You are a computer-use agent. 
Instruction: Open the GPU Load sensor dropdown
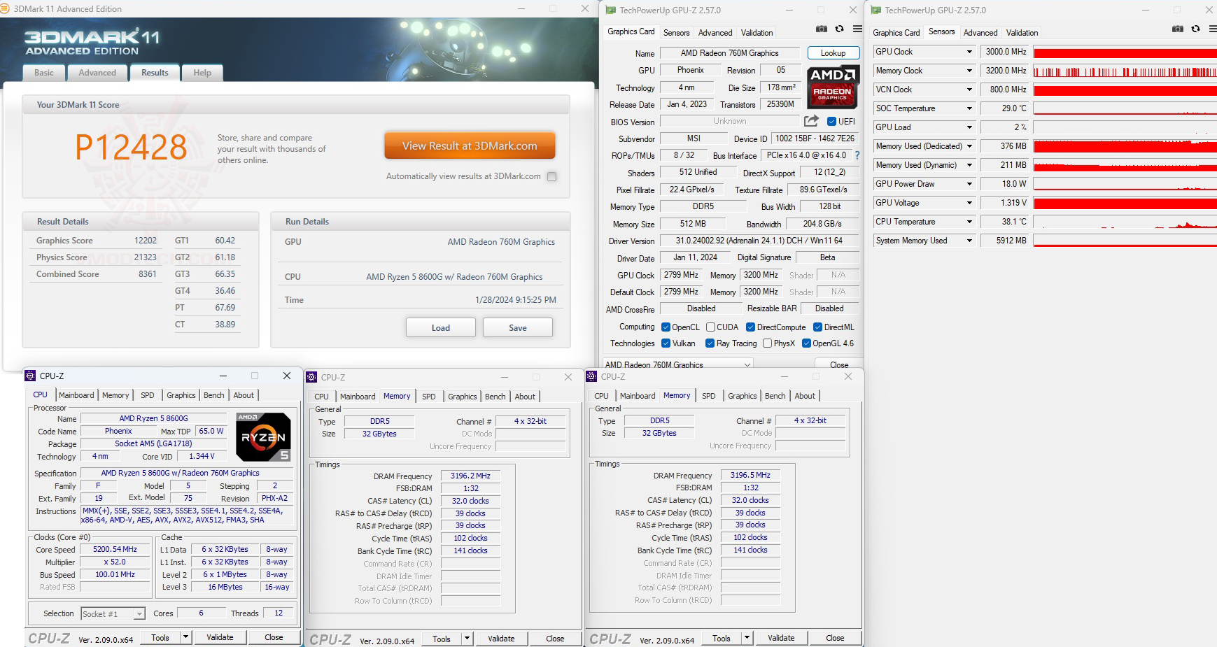coord(970,127)
